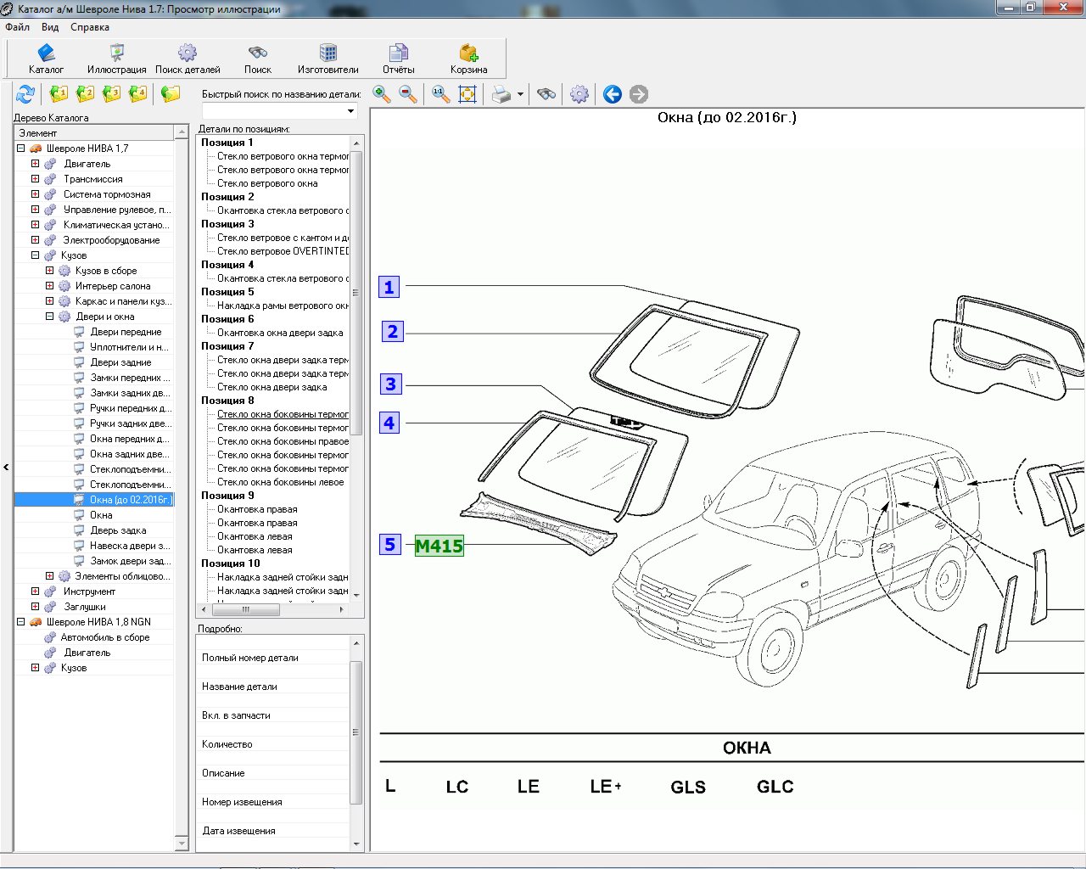
Task: Open the Корзина basket
Action: [x=468, y=59]
